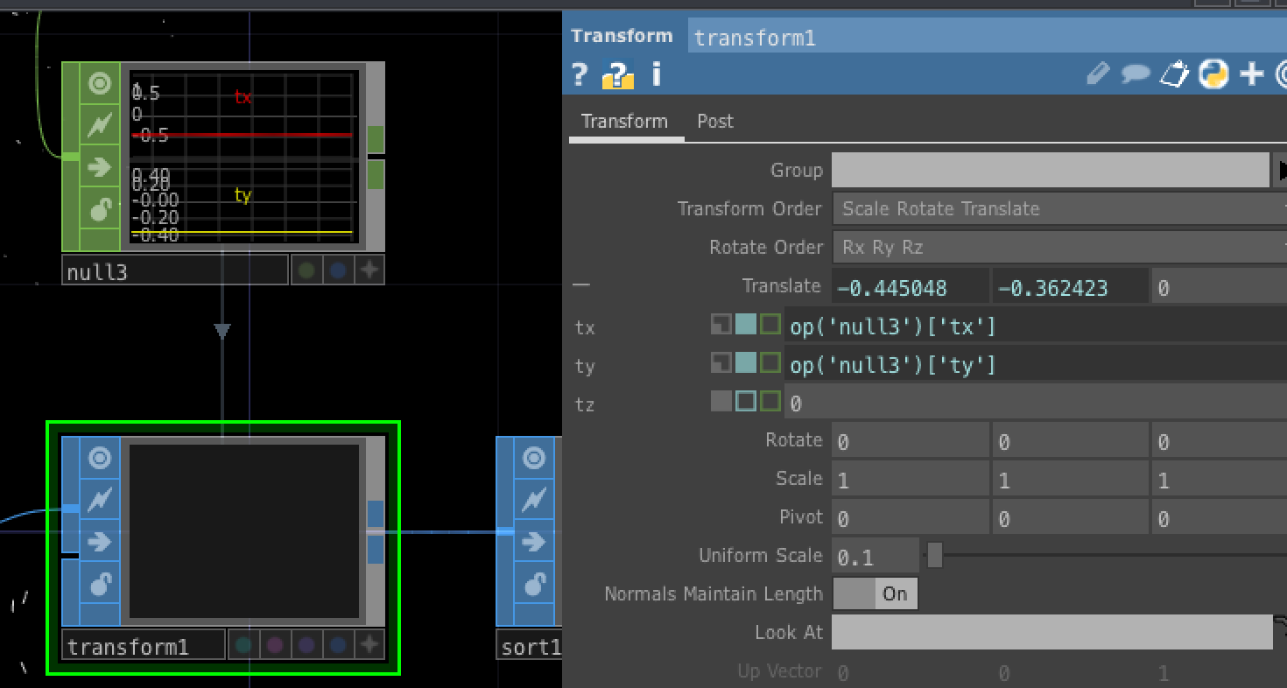The height and width of the screenshot is (688, 1287).
Task: Toggle viewer active on transform1 node
Action: coord(100,458)
